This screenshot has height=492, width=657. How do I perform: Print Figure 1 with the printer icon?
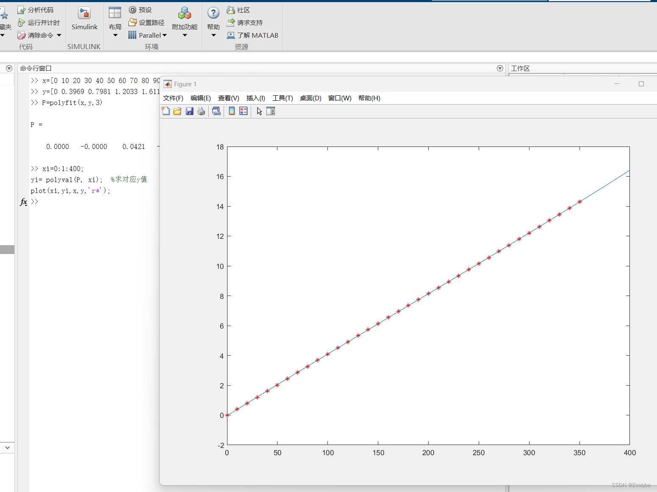[x=201, y=111]
